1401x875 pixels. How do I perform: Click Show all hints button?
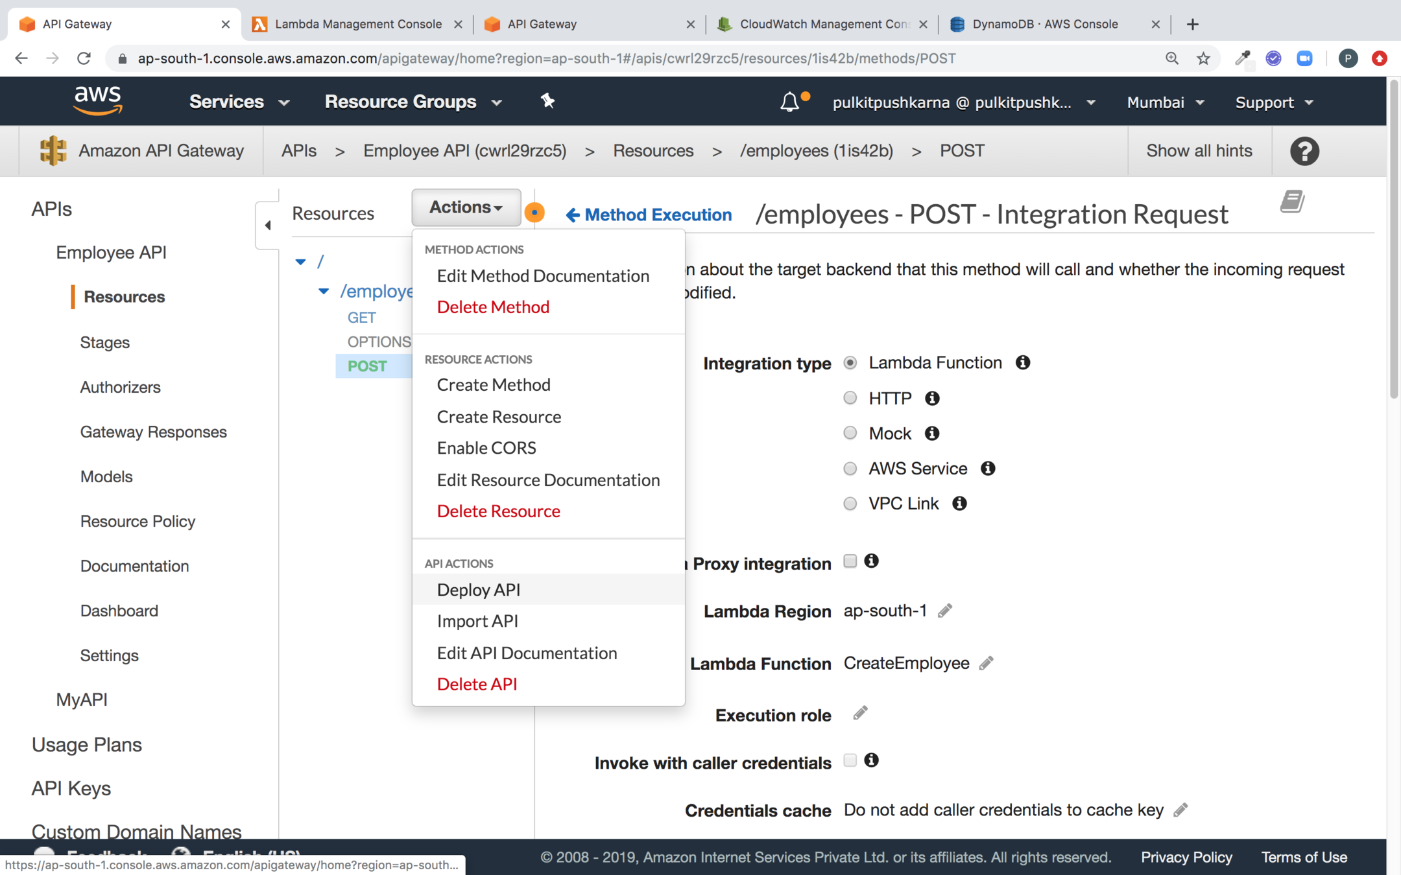click(x=1199, y=151)
